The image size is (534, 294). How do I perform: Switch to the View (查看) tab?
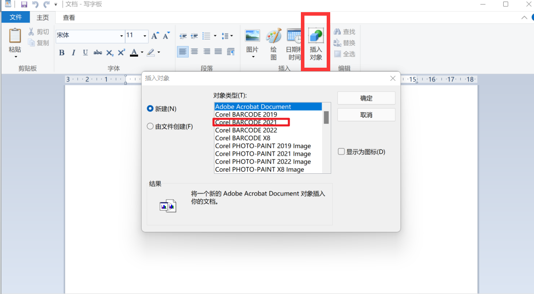point(69,18)
